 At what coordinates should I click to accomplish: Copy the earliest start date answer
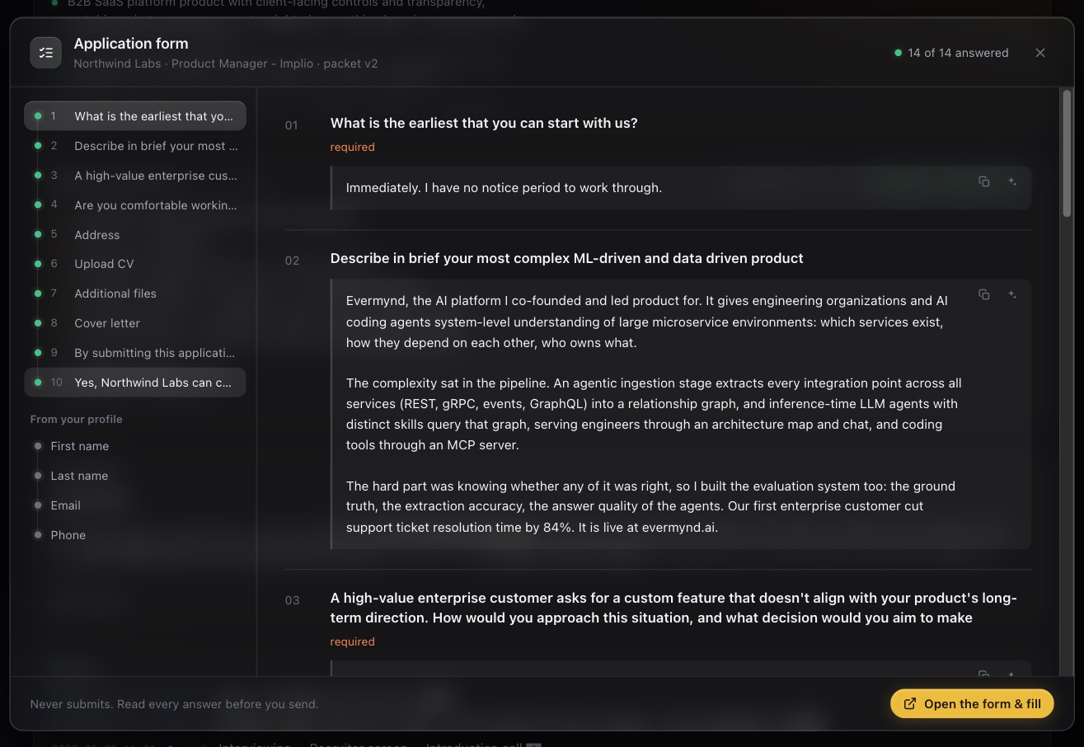(983, 181)
